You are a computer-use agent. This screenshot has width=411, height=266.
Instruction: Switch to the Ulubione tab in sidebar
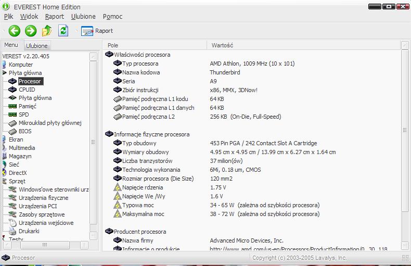tap(37, 46)
